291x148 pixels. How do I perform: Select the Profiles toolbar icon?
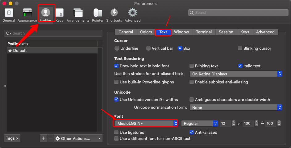46,13
